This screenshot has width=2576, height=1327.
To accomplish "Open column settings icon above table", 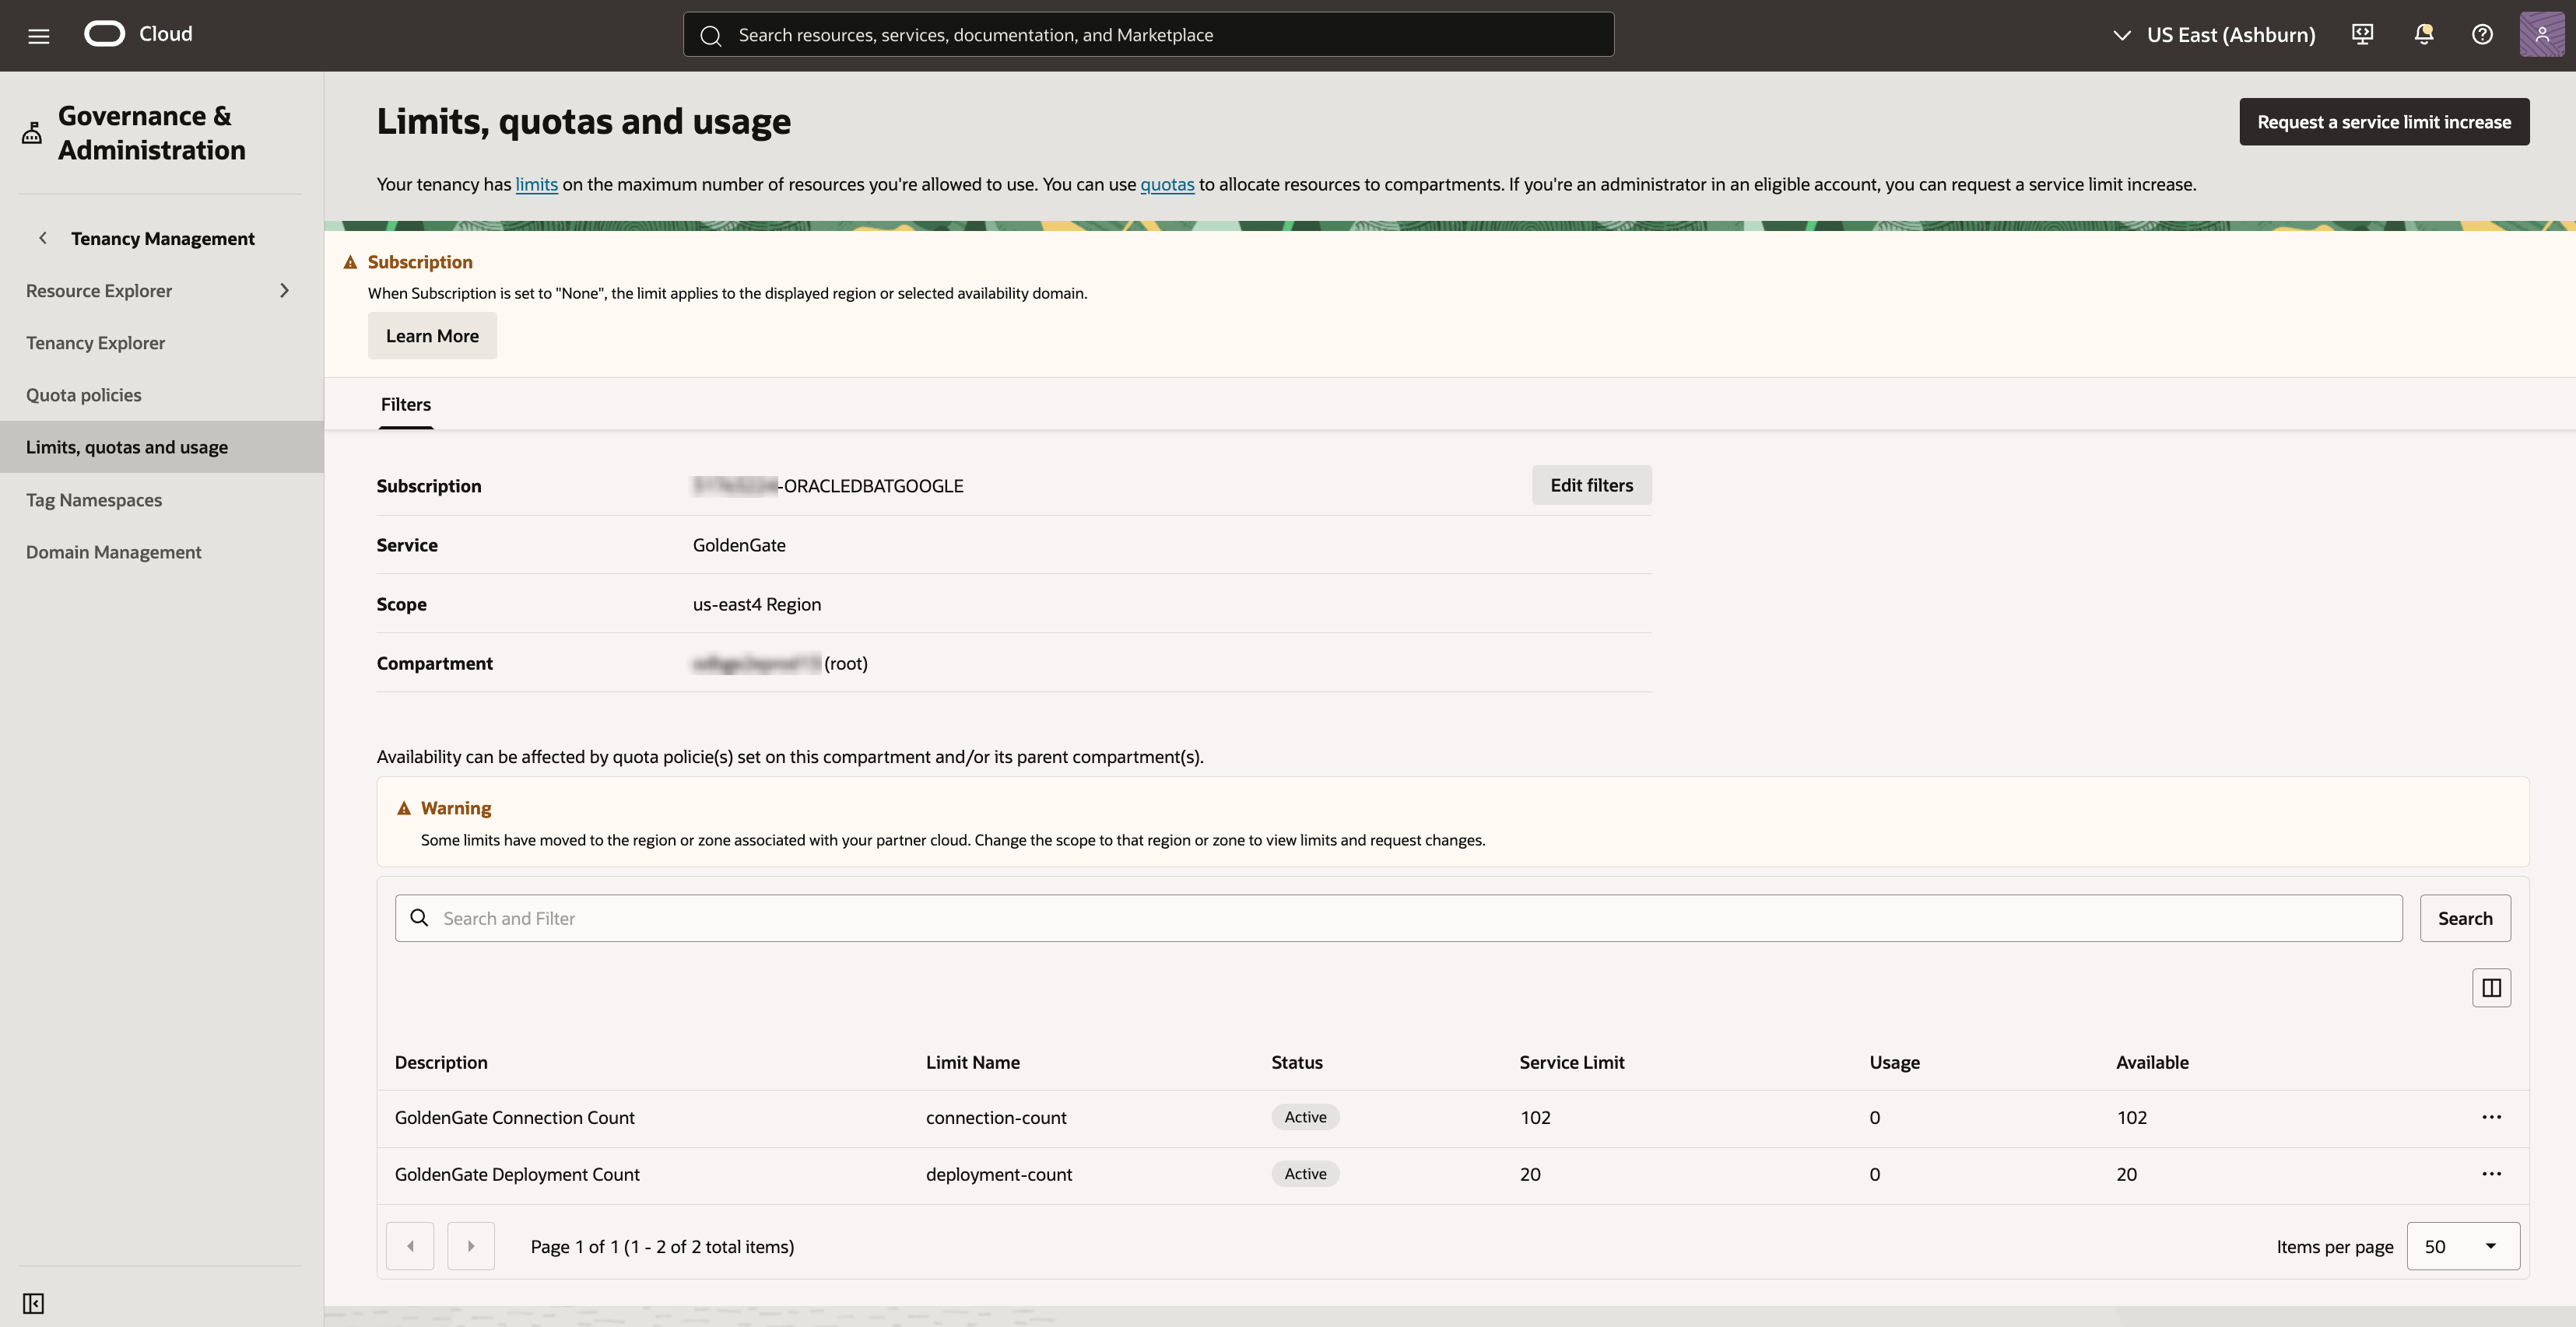I will pyautogui.click(x=2491, y=987).
